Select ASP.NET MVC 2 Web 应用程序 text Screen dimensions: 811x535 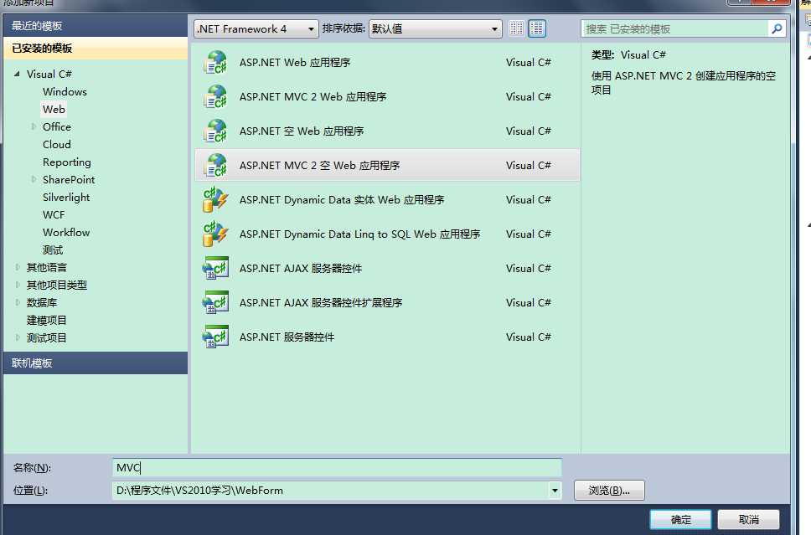point(313,96)
